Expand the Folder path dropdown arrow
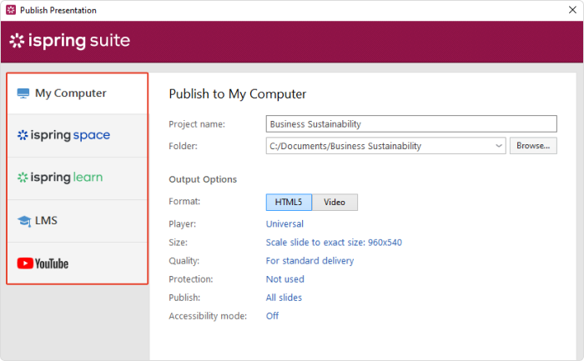Viewport: 584px width, 361px height. tap(499, 146)
